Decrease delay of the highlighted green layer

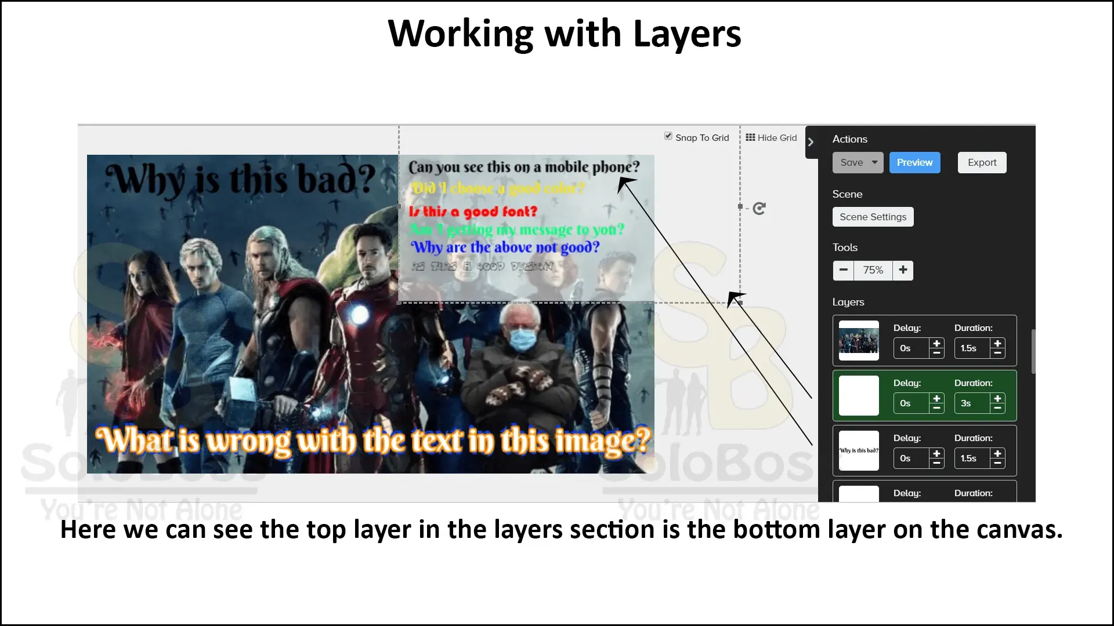click(936, 408)
